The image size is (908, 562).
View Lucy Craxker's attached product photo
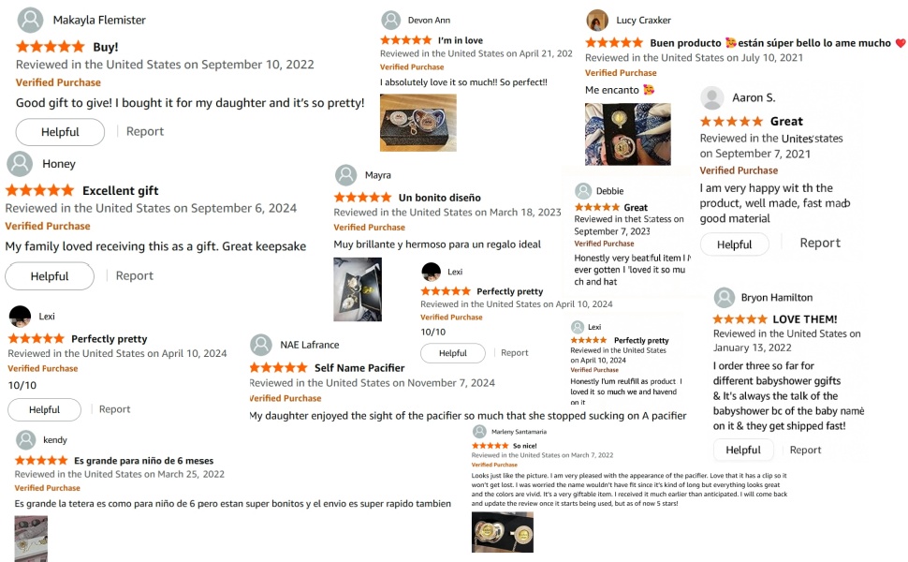(628, 134)
